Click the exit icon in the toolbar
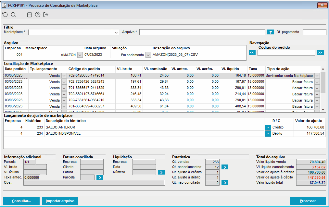This screenshot has width=329, height=207. (46, 15)
